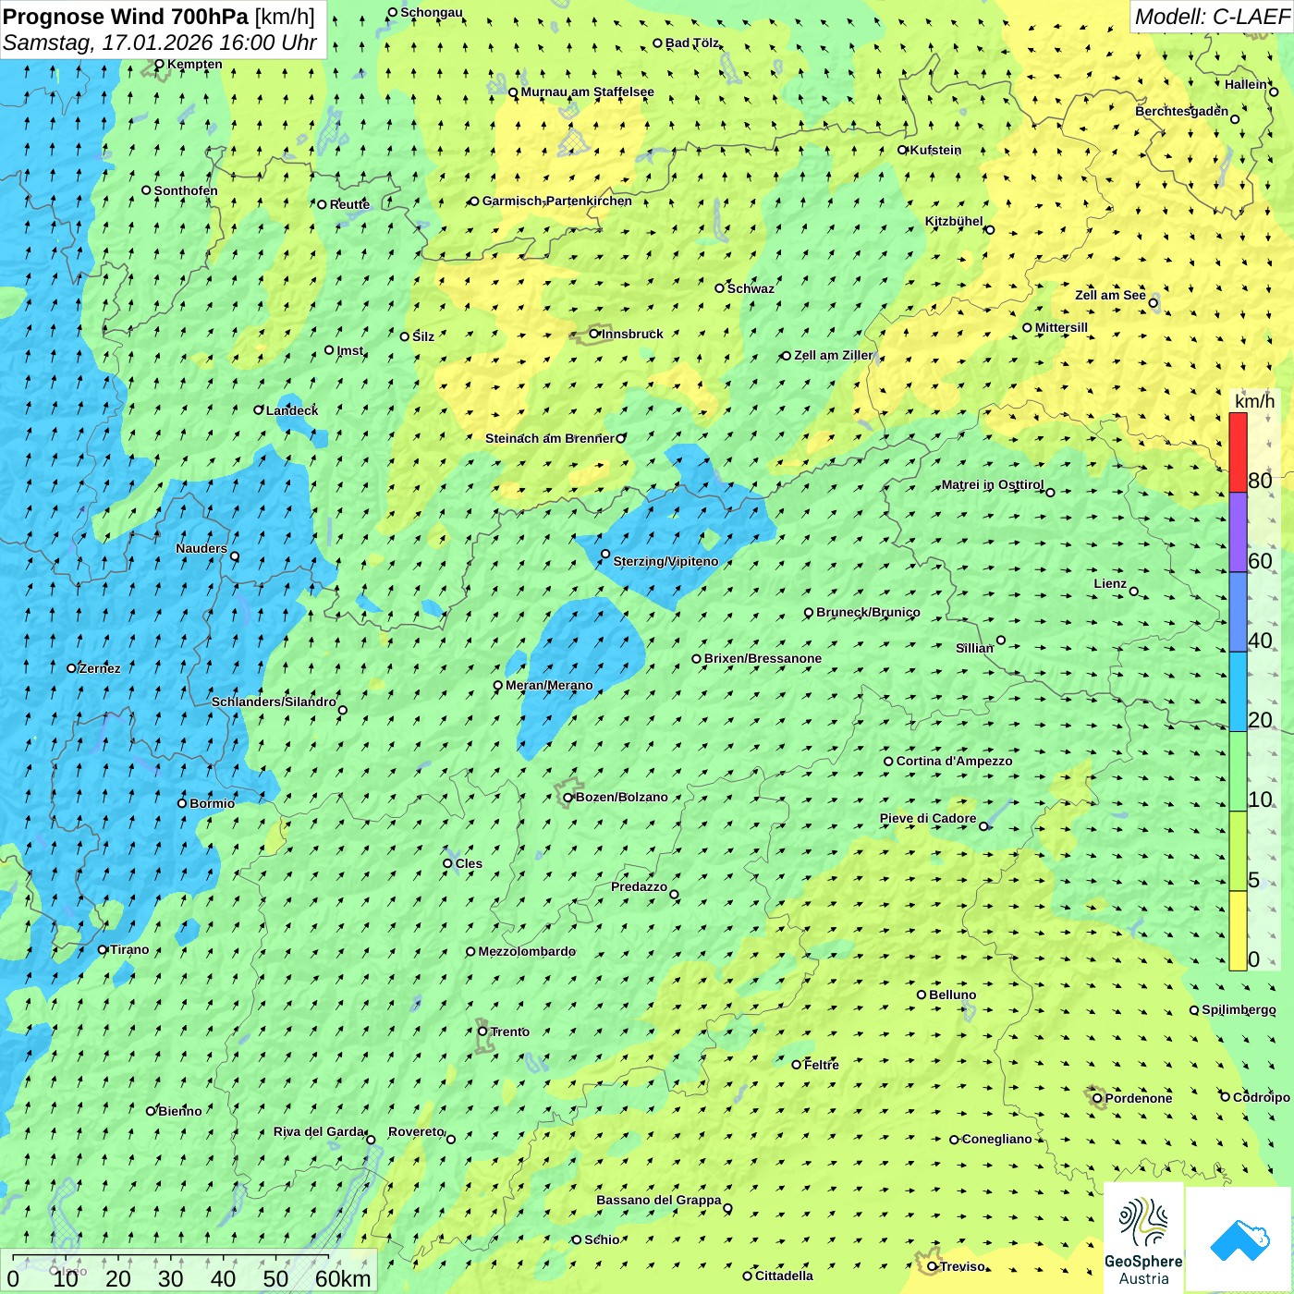Click the Landeck city label
1294x1294 pixels.
pos(292,410)
